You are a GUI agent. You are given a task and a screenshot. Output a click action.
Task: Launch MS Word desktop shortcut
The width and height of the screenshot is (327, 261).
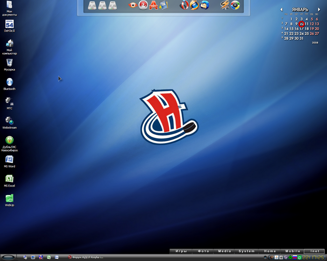pos(9,162)
